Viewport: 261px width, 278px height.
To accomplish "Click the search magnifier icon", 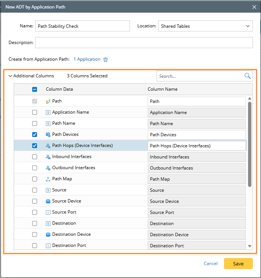I will pyautogui.click(x=248, y=76).
